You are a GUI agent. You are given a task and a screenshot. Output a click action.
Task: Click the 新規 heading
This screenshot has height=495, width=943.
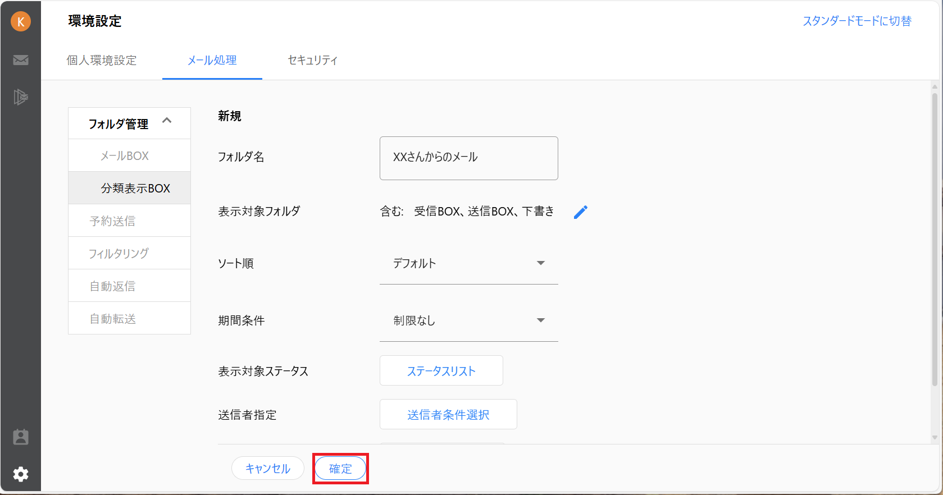pos(230,116)
